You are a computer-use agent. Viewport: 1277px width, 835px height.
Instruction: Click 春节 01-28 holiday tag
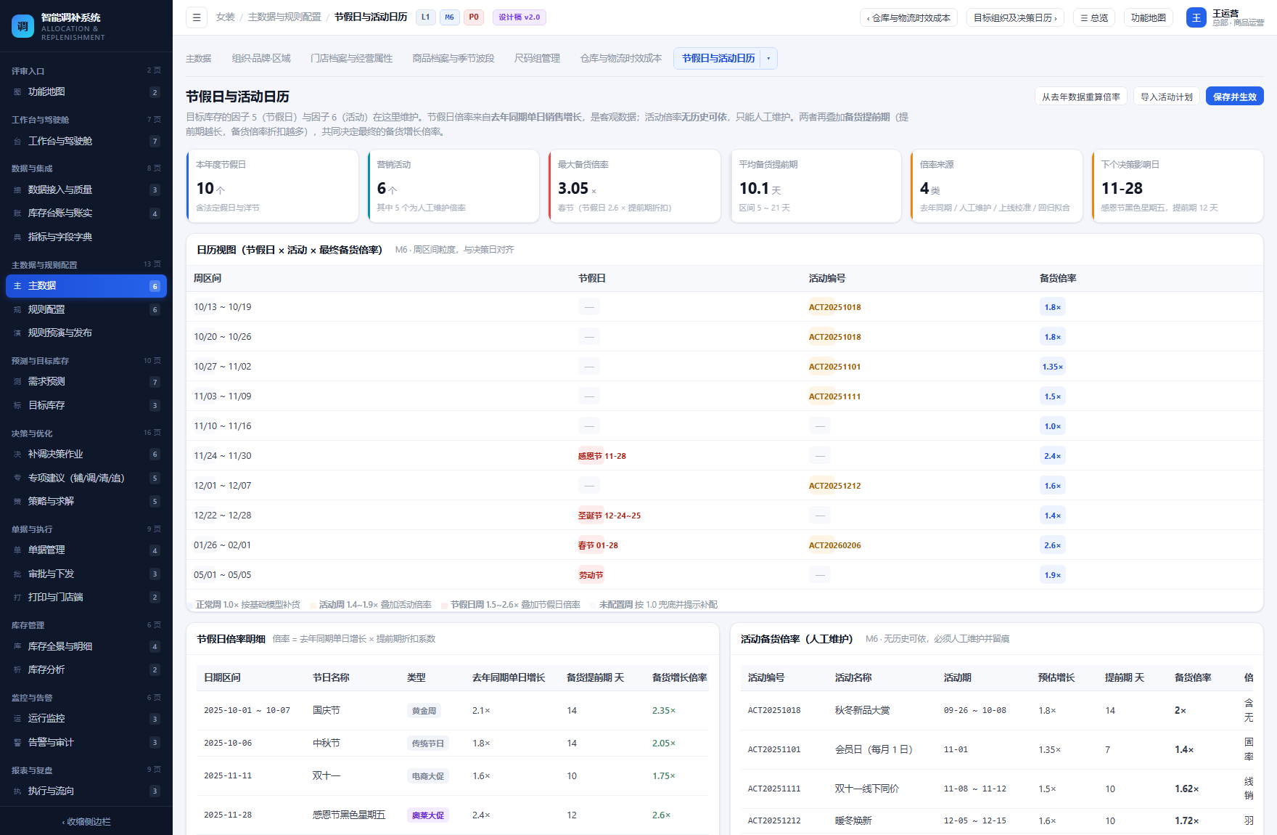(x=598, y=546)
